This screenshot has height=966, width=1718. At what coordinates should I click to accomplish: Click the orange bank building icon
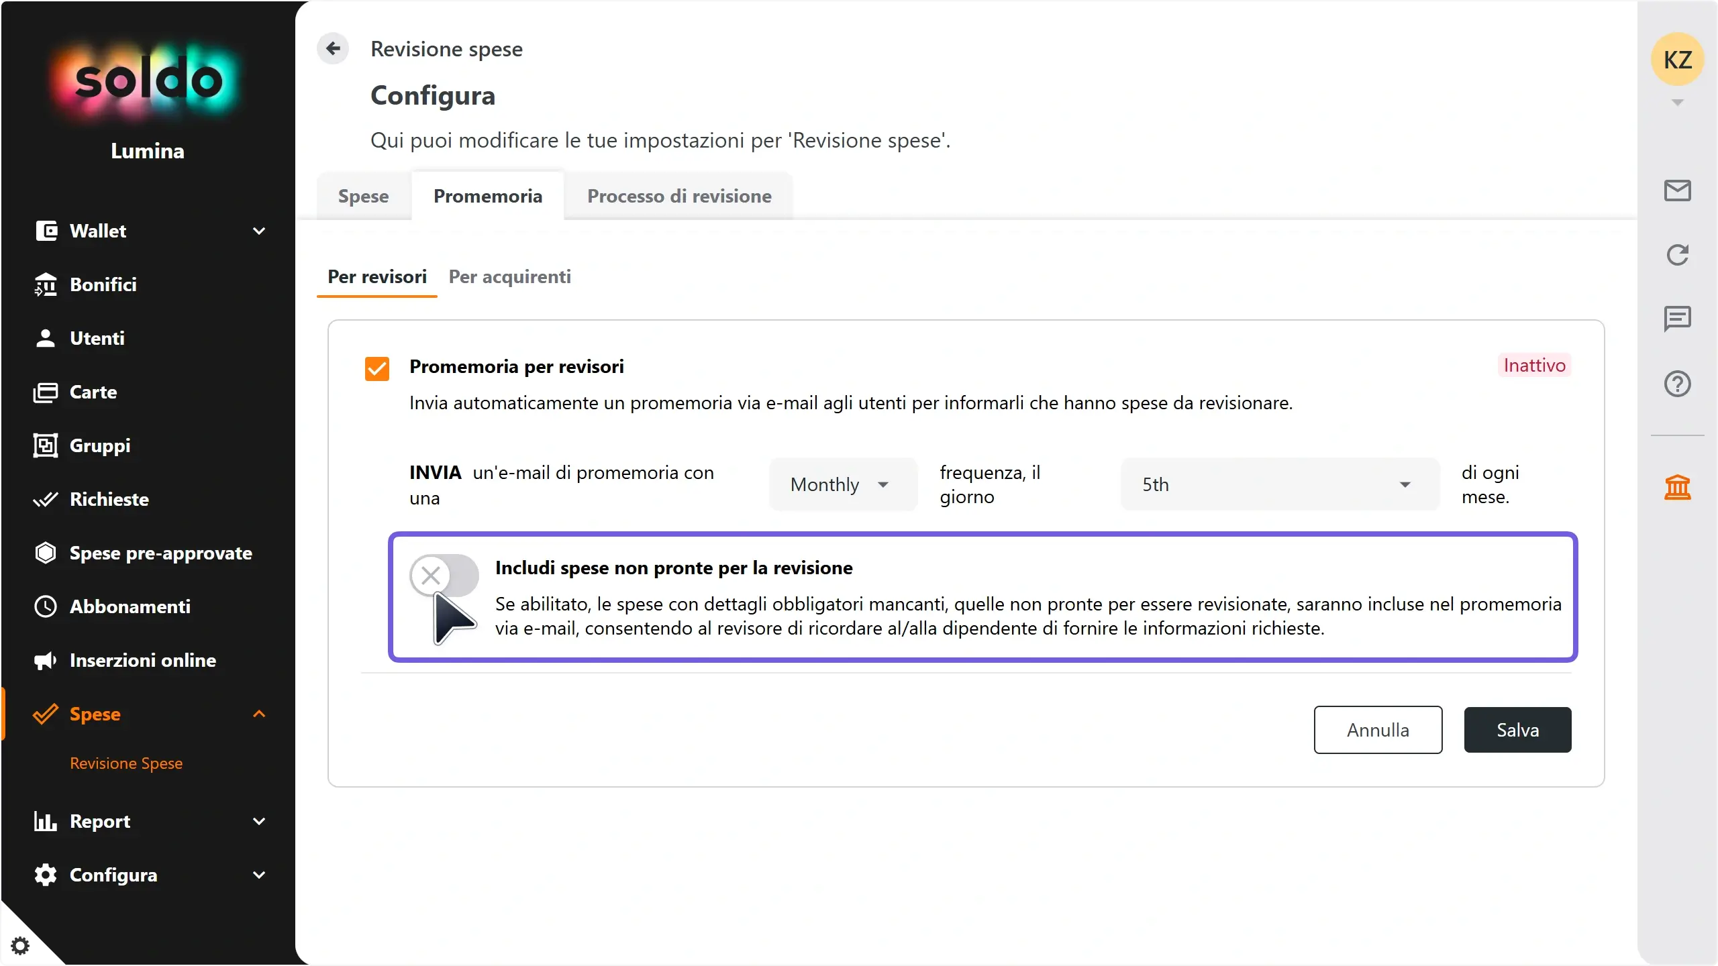pos(1677,487)
